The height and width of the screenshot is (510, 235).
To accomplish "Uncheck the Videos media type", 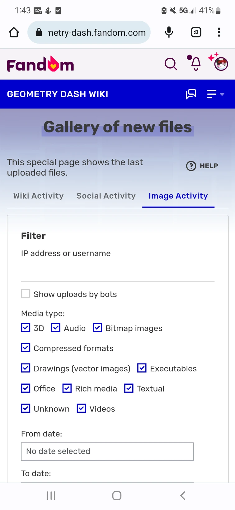I will (x=81, y=408).
